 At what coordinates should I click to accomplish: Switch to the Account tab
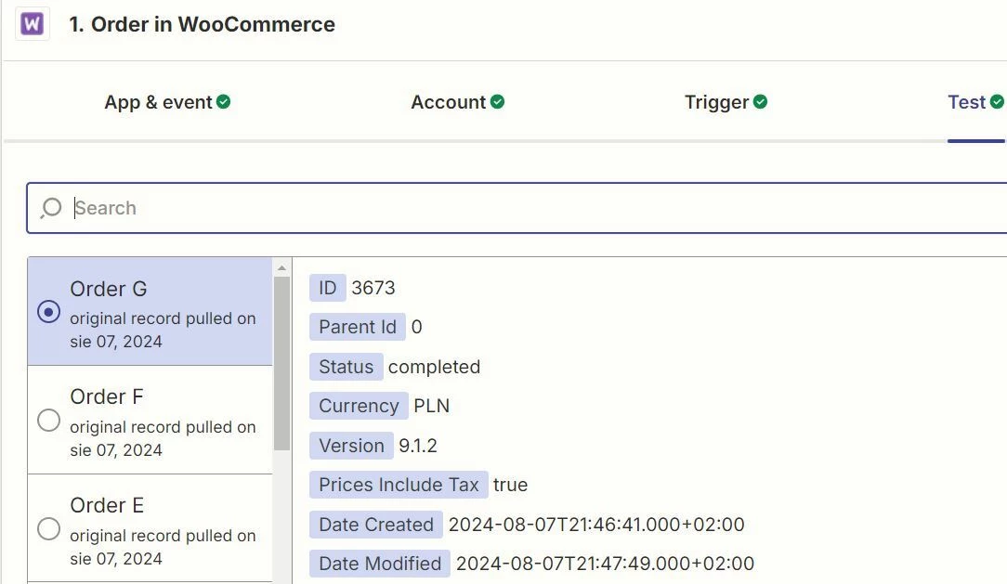[457, 102]
